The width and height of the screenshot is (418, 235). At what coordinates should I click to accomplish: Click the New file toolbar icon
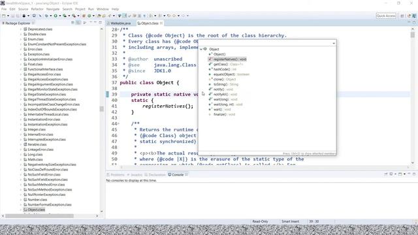(4, 16)
